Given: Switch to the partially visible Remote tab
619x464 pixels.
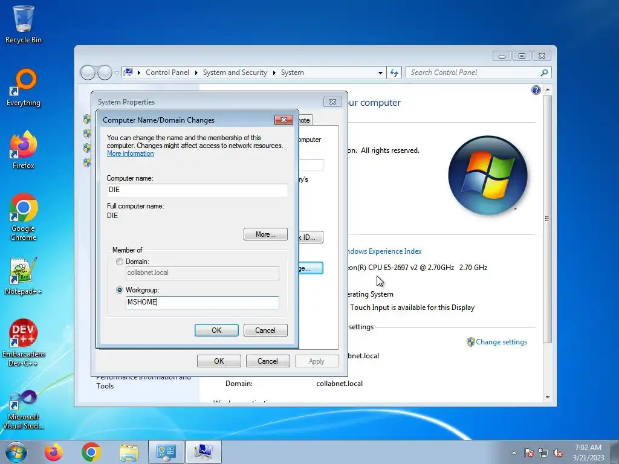Looking at the screenshot, I should click(305, 120).
